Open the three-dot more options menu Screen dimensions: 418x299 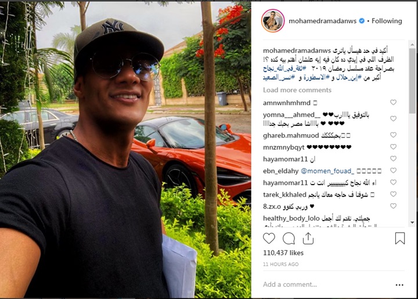click(x=399, y=285)
